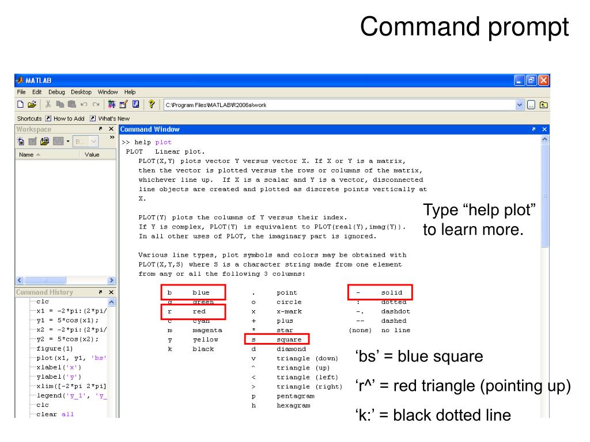Image resolution: width=590 pixels, height=442 pixels.
Task: Open Workspace plot type dropdown arrow
Action: click(68, 142)
